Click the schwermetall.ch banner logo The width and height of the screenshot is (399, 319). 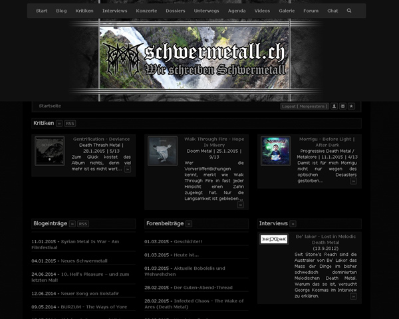(x=195, y=58)
